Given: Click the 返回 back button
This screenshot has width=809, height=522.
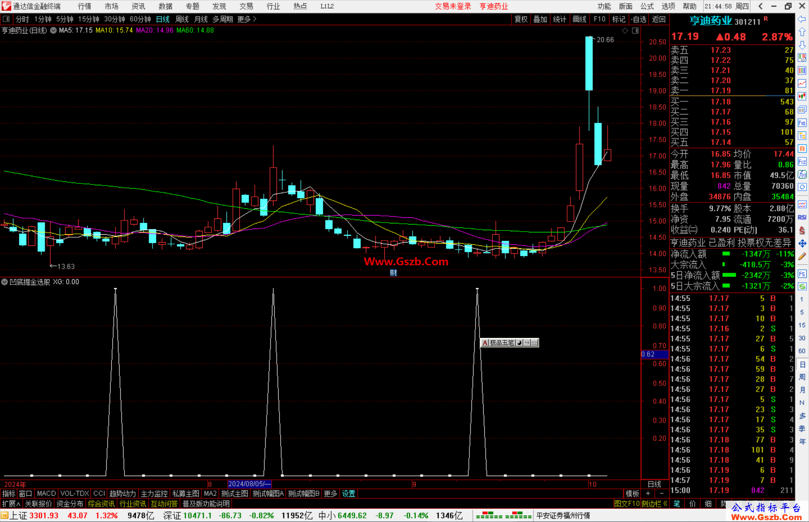Looking at the screenshot, I should click(x=658, y=19).
